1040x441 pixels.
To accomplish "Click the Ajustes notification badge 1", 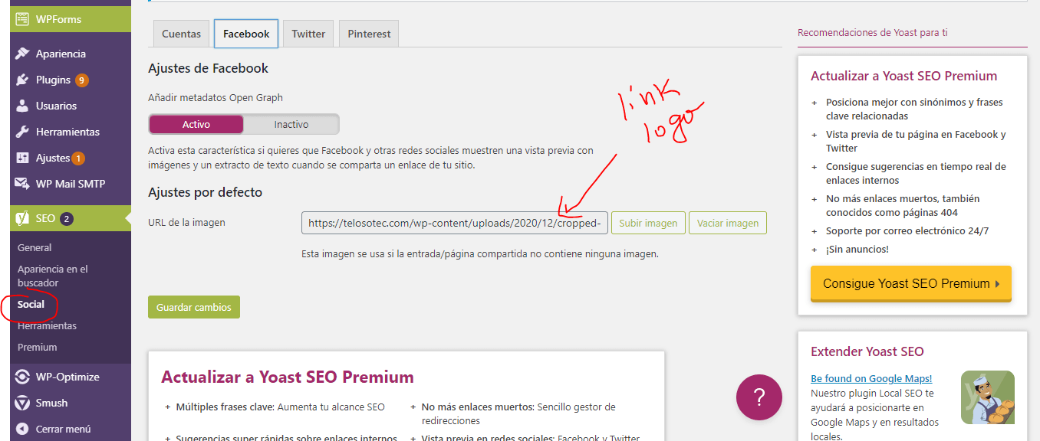I will (78, 158).
